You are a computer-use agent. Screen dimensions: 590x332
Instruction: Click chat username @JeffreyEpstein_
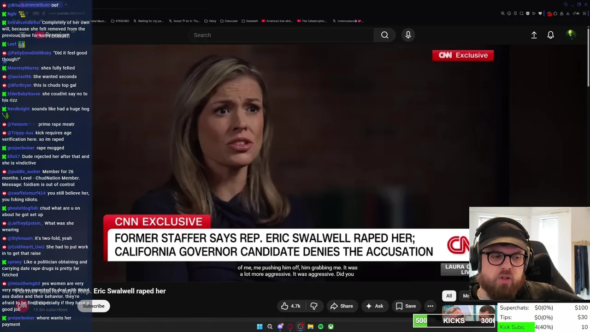point(25,224)
